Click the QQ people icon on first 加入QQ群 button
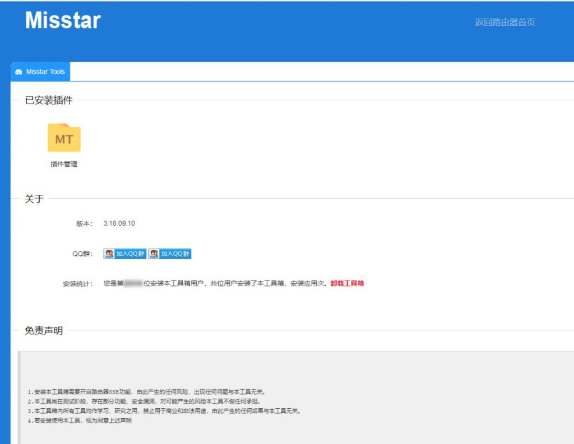Viewport: 574px width, 444px height. pos(109,254)
